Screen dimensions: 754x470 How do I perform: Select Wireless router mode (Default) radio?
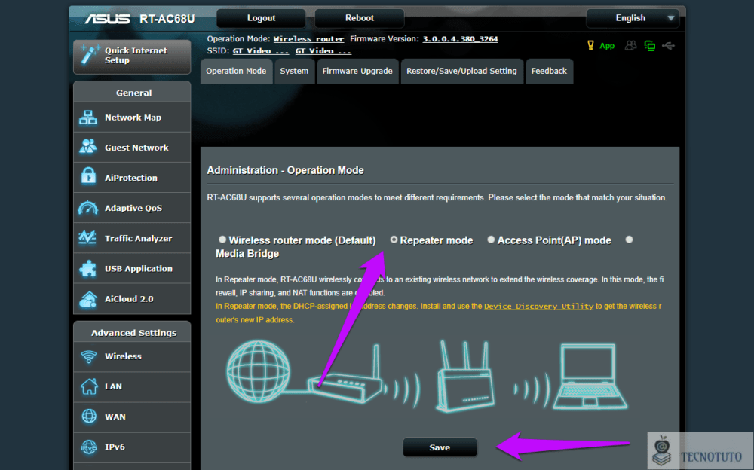222,240
